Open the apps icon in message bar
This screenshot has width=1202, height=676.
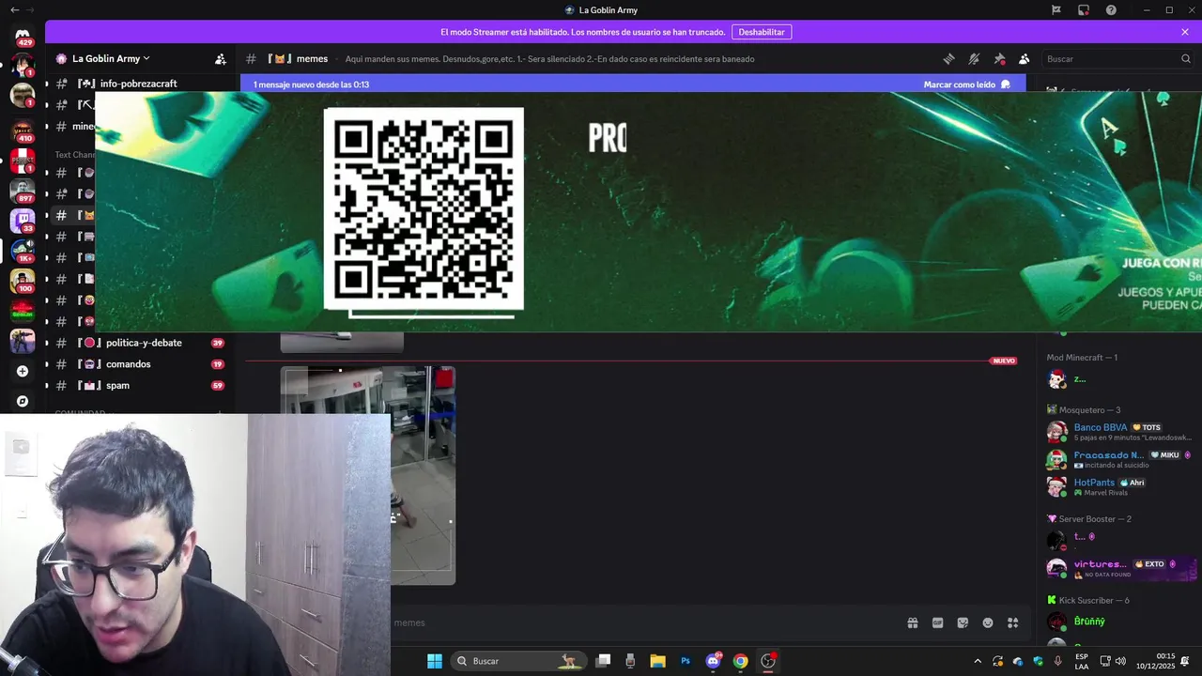(x=1013, y=622)
